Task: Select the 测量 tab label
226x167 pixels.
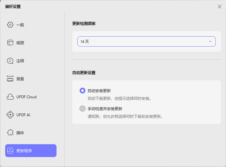Action: coord(20,79)
